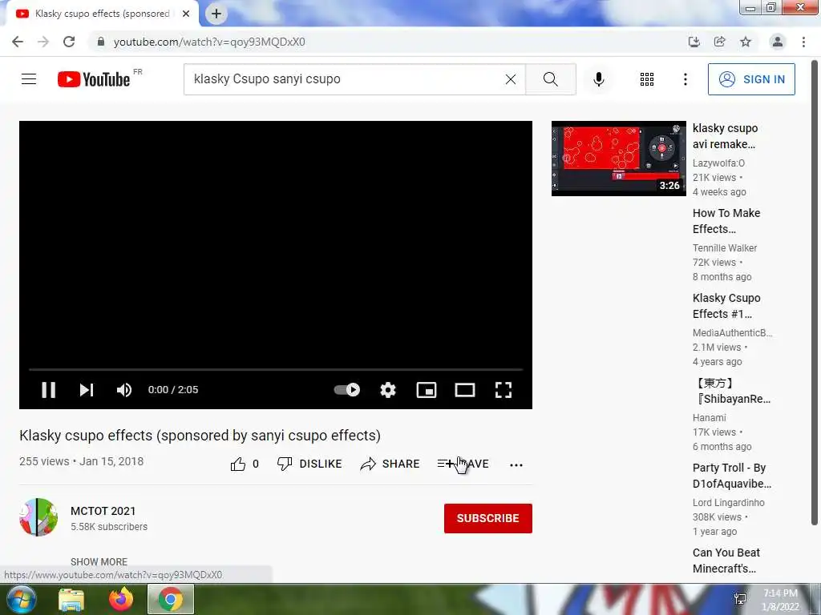The width and height of the screenshot is (821, 615).
Task: Open 'Klasky Csupo Effects #1' suggested video
Action: click(726, 306)
